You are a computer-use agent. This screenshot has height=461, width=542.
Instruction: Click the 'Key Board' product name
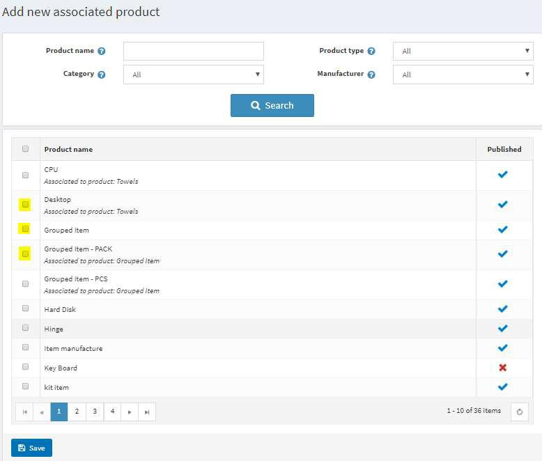(x=61, y=368)
